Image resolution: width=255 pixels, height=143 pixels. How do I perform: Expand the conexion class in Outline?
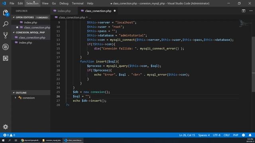16,98
